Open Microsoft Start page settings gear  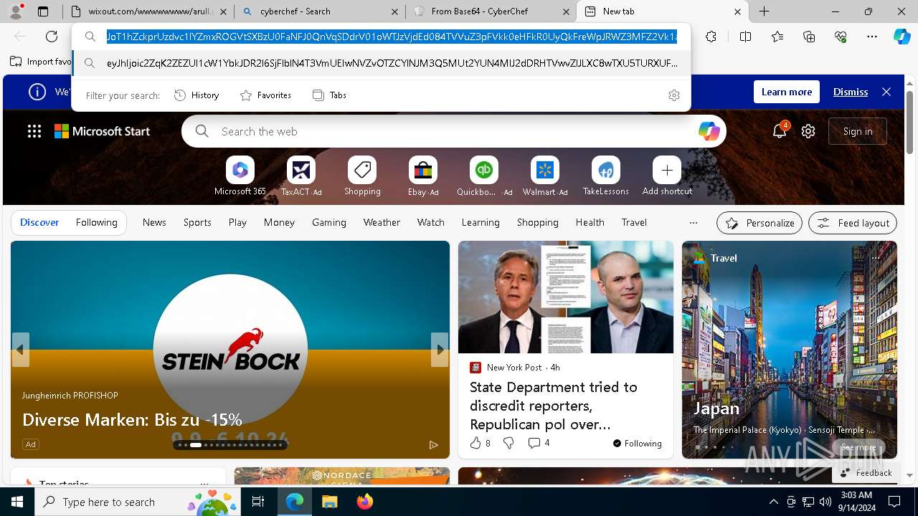808,131
